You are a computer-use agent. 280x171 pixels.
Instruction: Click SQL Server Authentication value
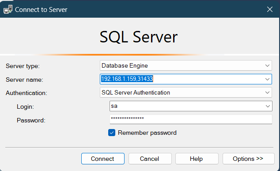[x=136, y=92]
